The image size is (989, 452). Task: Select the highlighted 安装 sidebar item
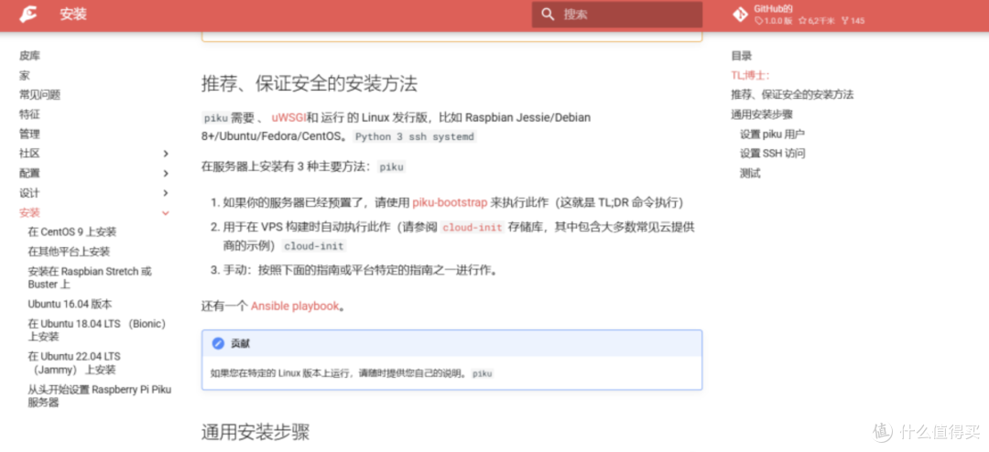coord(29,213)
